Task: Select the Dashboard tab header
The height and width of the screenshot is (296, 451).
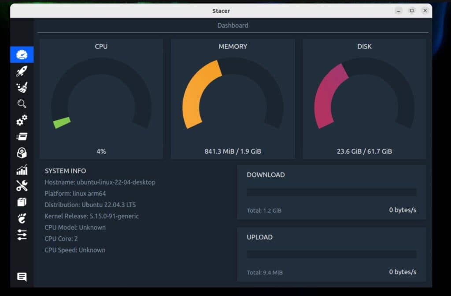Action: coord(233,25)
